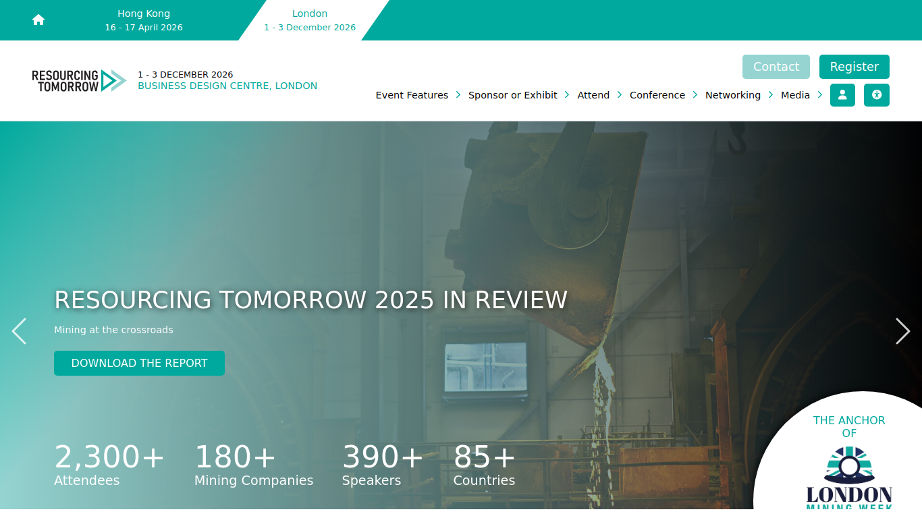Show the previous hero slide
This screenshot has height=518, width=922.
19,331
